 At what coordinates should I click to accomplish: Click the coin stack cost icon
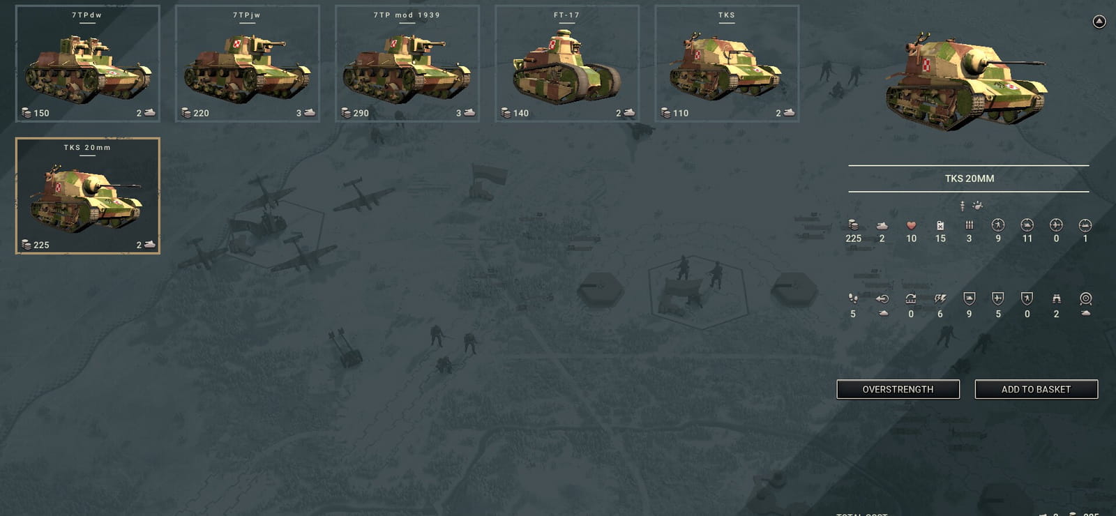coord(853,225)
